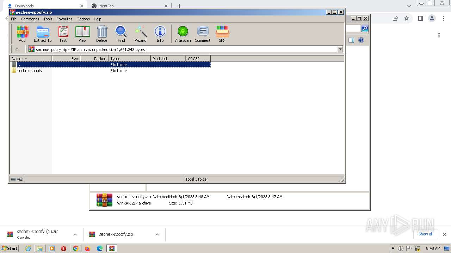Run the Test archive tool
The width and height of the screenshot is (451, 253).
pos(63,34)
